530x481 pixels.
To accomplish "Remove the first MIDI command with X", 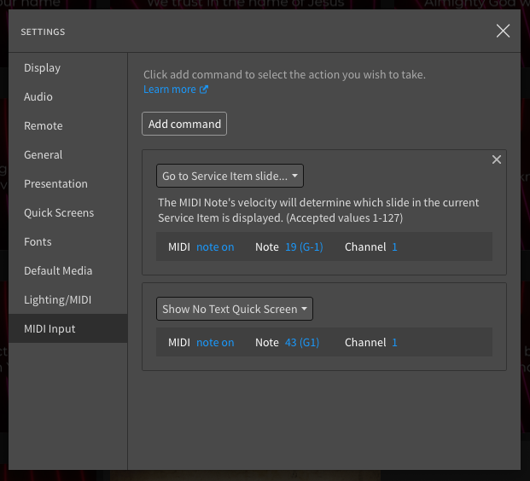I will tap(497, 159).
